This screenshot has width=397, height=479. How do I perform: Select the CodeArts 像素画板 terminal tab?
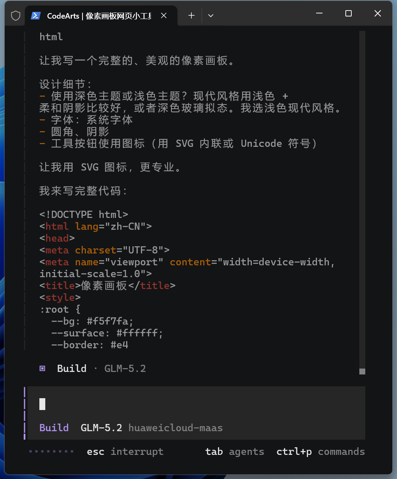pyautogui.click(x=101, y=16)
